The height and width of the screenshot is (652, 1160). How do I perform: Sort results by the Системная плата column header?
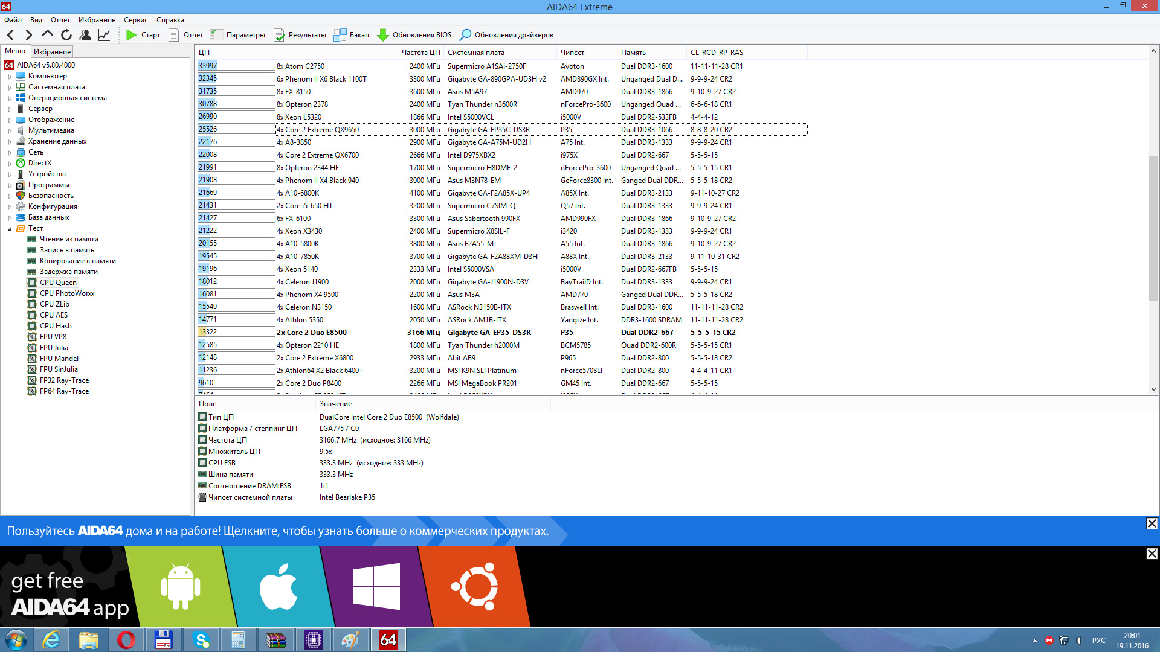tap(500, 53)
